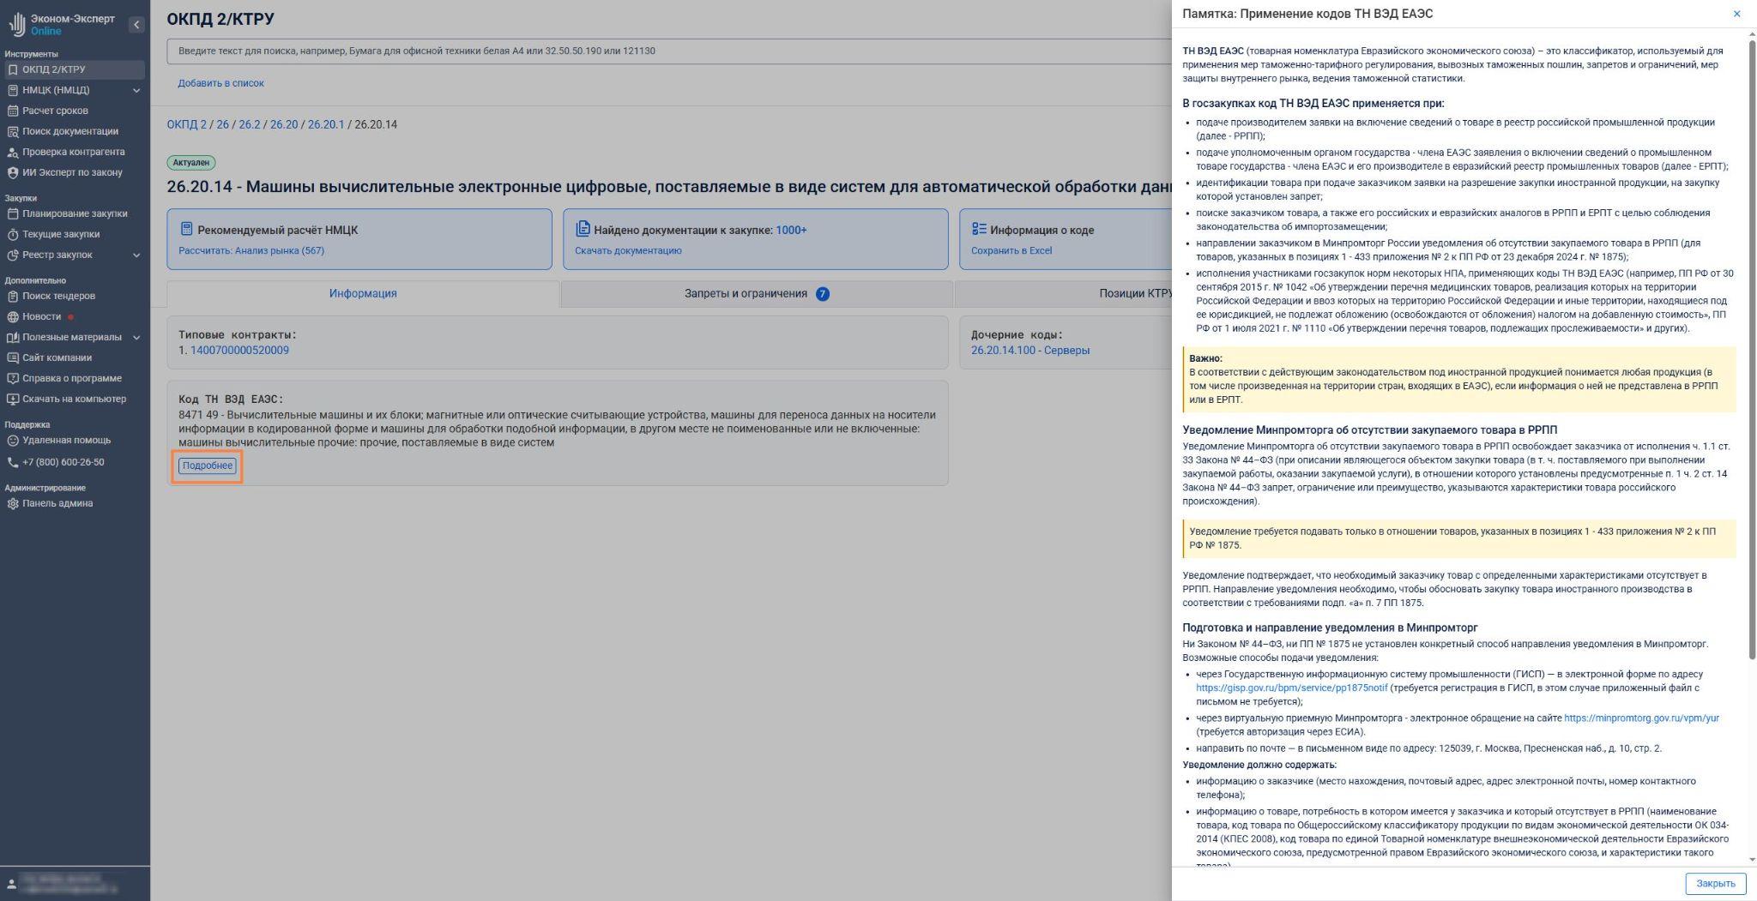Viewport: 1757px width, 901px height.
Task: Click the memo panel vertical scrollbar
Action: coord(1751,343)
